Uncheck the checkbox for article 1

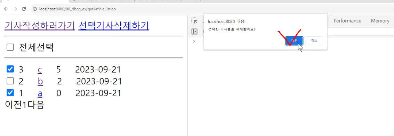[x=10, y=93]
